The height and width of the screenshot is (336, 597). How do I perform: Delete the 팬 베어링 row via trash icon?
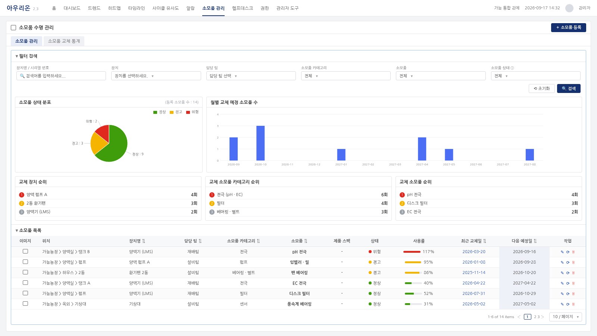[573, 273]
